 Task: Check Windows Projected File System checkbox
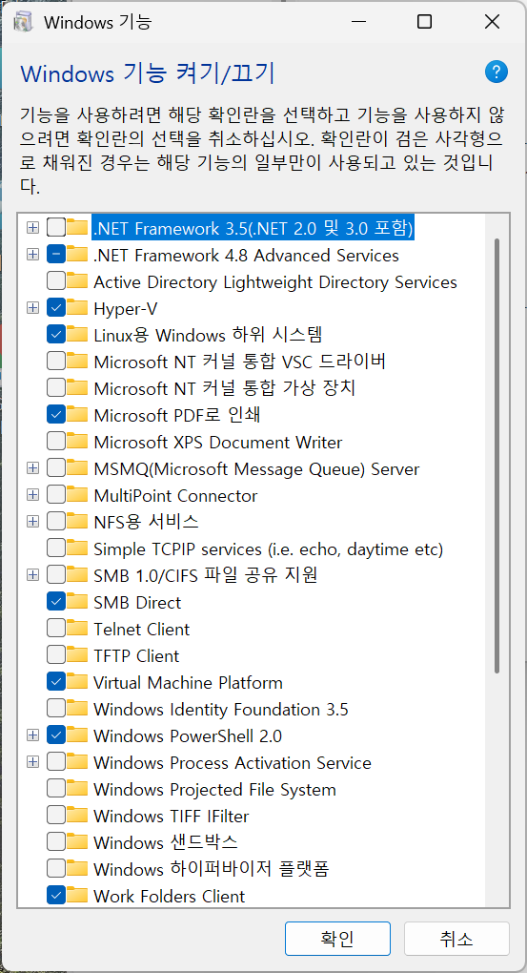tap(56, 789)
